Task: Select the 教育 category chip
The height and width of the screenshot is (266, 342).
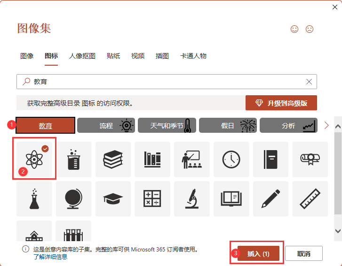Action: point(45,125)
